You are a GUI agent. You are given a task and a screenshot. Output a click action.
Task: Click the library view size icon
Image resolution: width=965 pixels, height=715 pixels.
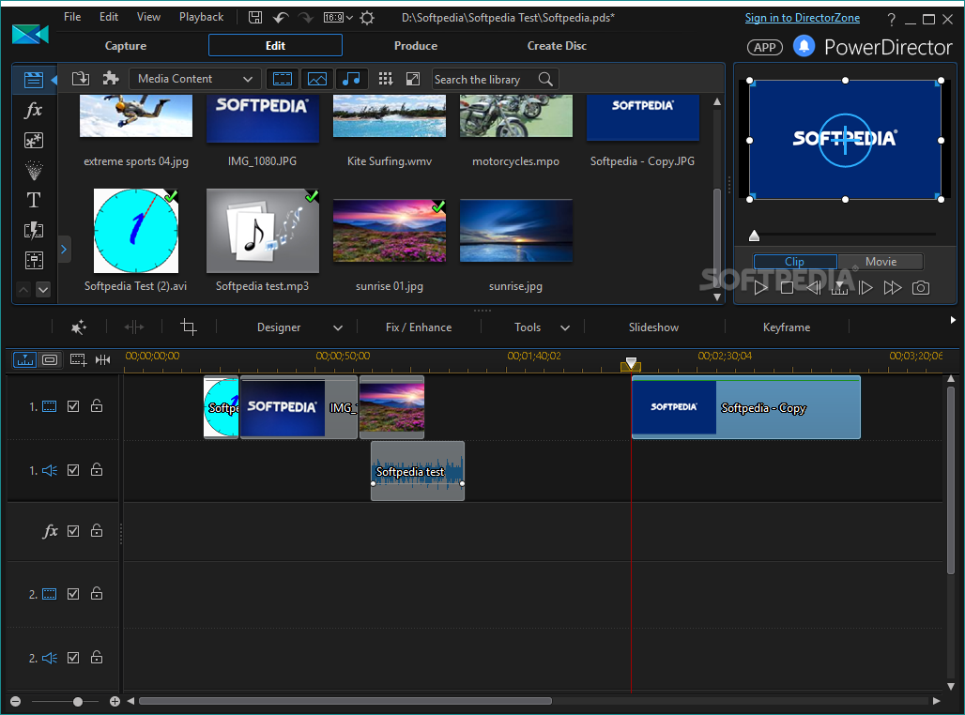pyautogui.click(x=413, y=79)
